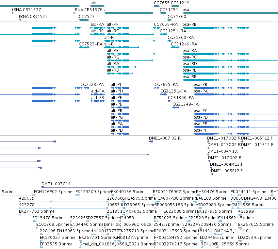The image size is (278, 249).
Task: Select the CG31249 gene label at top
Action: click(x=180, y=3)
